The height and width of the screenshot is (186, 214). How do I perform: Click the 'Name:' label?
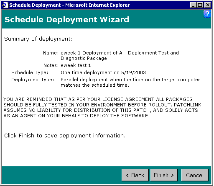(x=51, y=53)
